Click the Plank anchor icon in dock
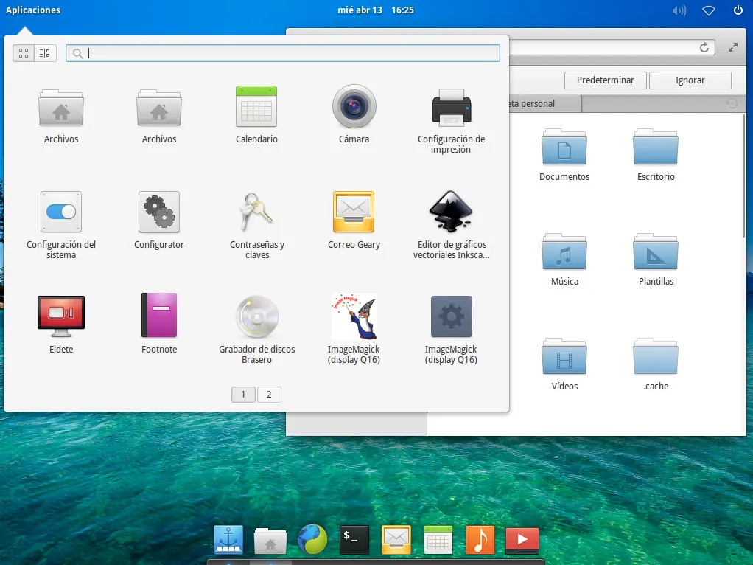 click(228, 539)
